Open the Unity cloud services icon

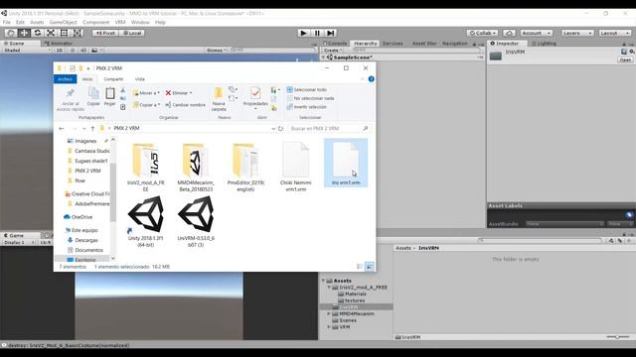[x=510, y=33]
